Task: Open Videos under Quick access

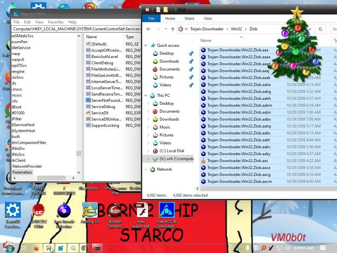Action: pyautogui.click(x=165, y=85)
